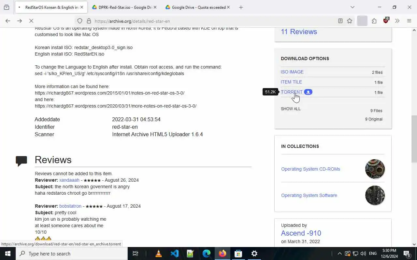The image size is (417, 260).
Task: Visit reviewer bobstatron's profile
Action: pos(70,206)
